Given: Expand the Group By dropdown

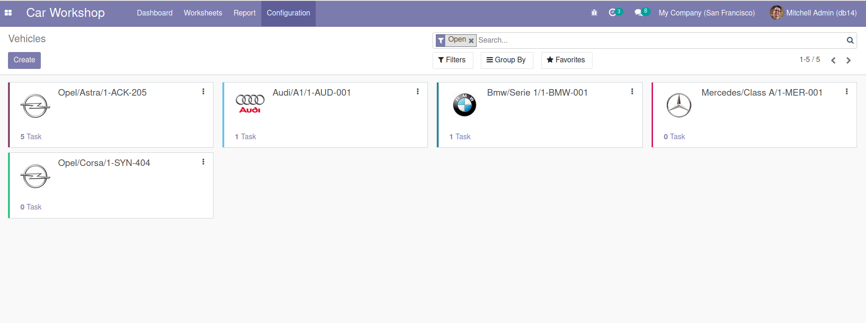Looking at the screenshot, I should [x=507, y=60].
